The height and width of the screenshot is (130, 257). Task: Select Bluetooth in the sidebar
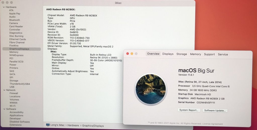tap(15, 20)
